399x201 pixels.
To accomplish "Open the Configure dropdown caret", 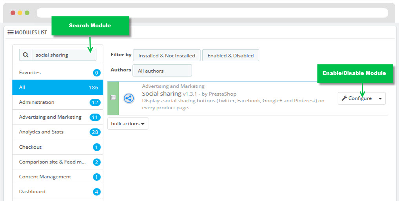I will coord(380,99).
